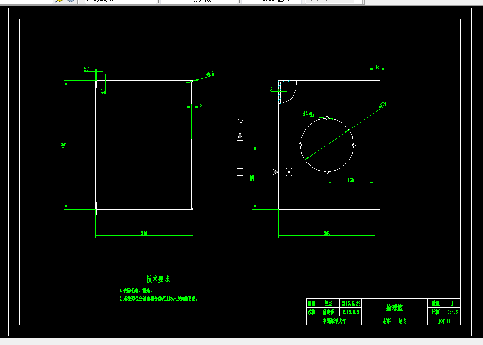Image resolution: width=483 pixels, height=345 pixels.
Task: Click the 材料 label in title block
Action: (387, 321)
